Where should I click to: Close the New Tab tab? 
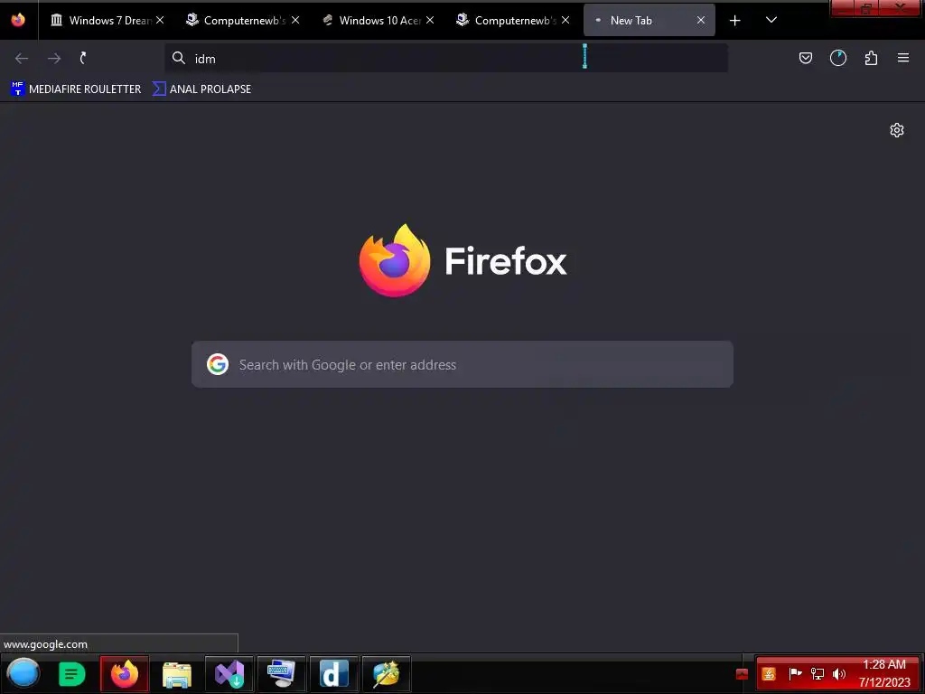tap(701, 20)
